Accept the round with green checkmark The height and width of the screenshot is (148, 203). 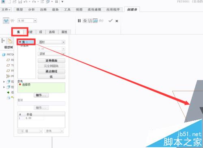coord(110,21)
